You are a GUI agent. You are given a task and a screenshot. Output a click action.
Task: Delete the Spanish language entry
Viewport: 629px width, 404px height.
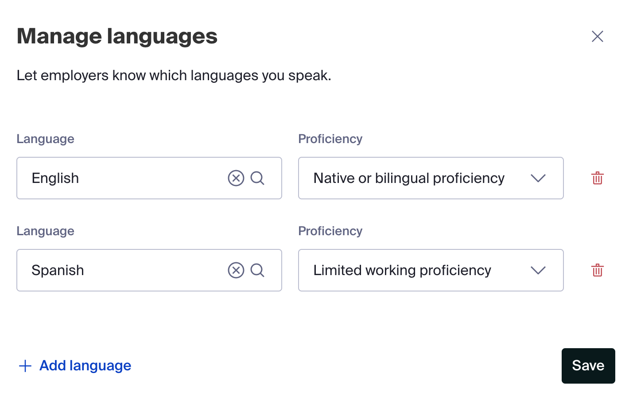597,270
